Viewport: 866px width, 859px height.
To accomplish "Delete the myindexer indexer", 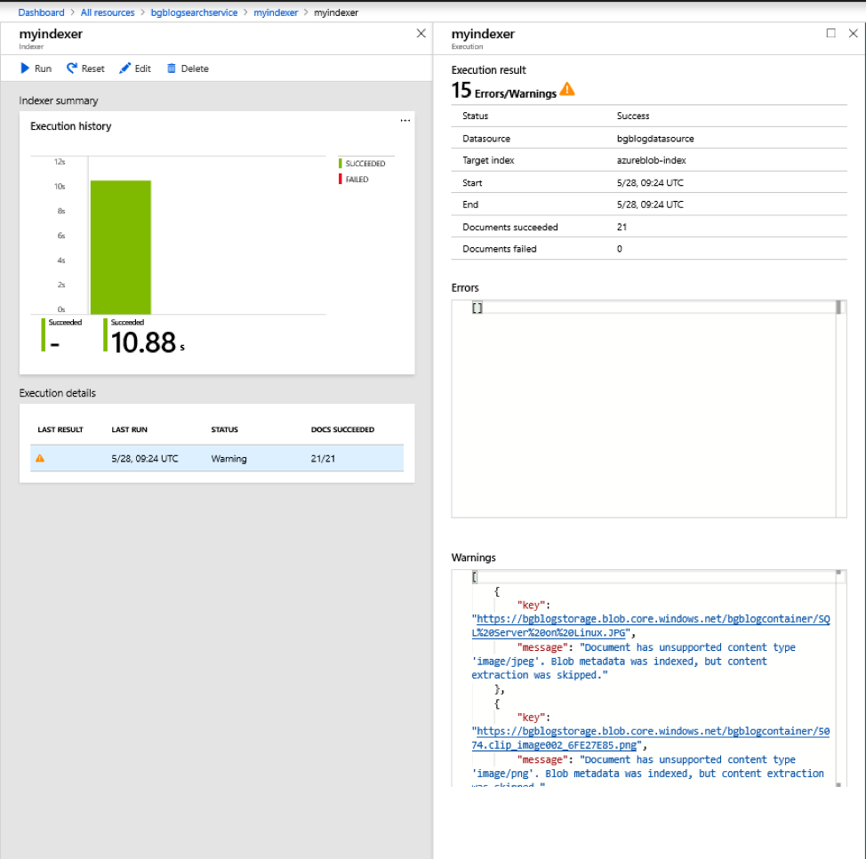I will [x=187, y=68].
